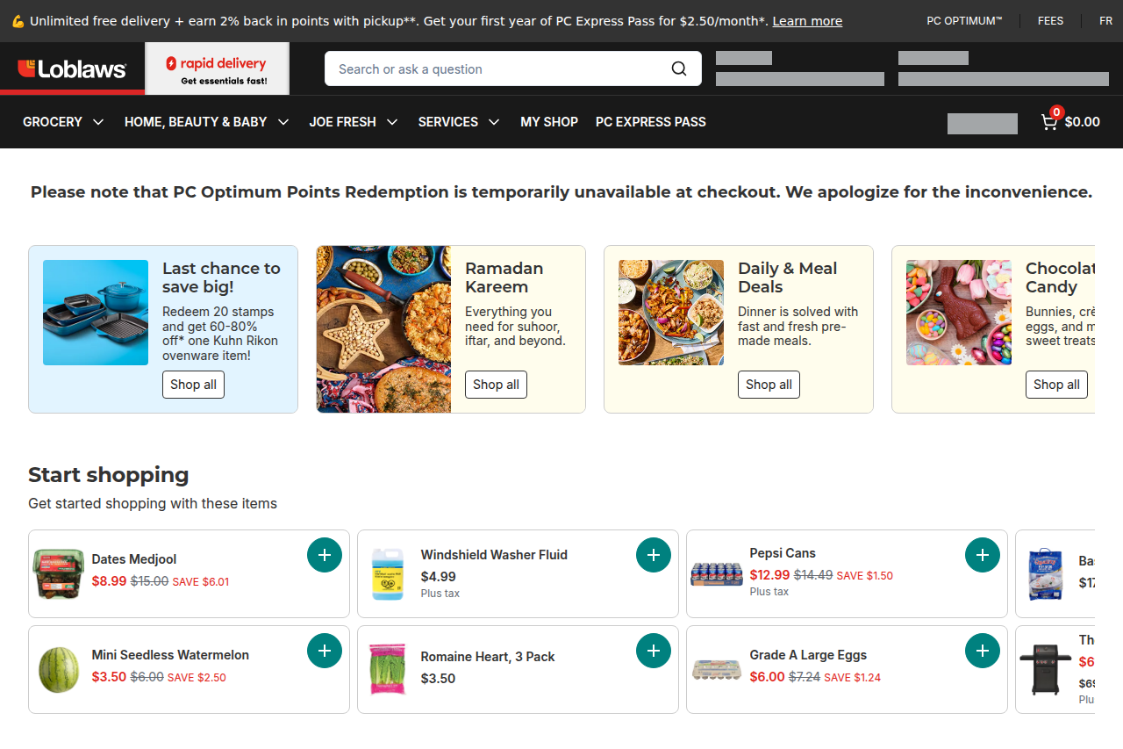This screenshot has height=749, width=1123.
Task: Go to MY SHOP
Action: [x=549, y=121]
